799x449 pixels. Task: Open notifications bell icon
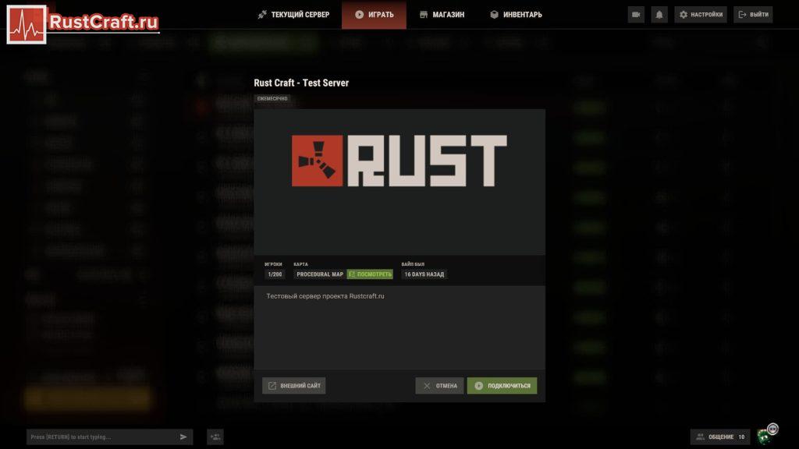(x=659, y=15)
